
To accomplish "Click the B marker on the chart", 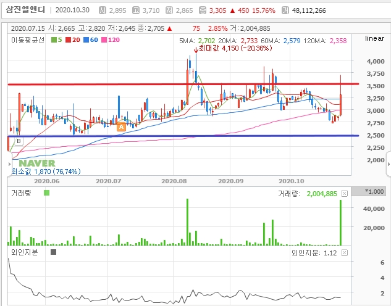I will coord(19,141).
